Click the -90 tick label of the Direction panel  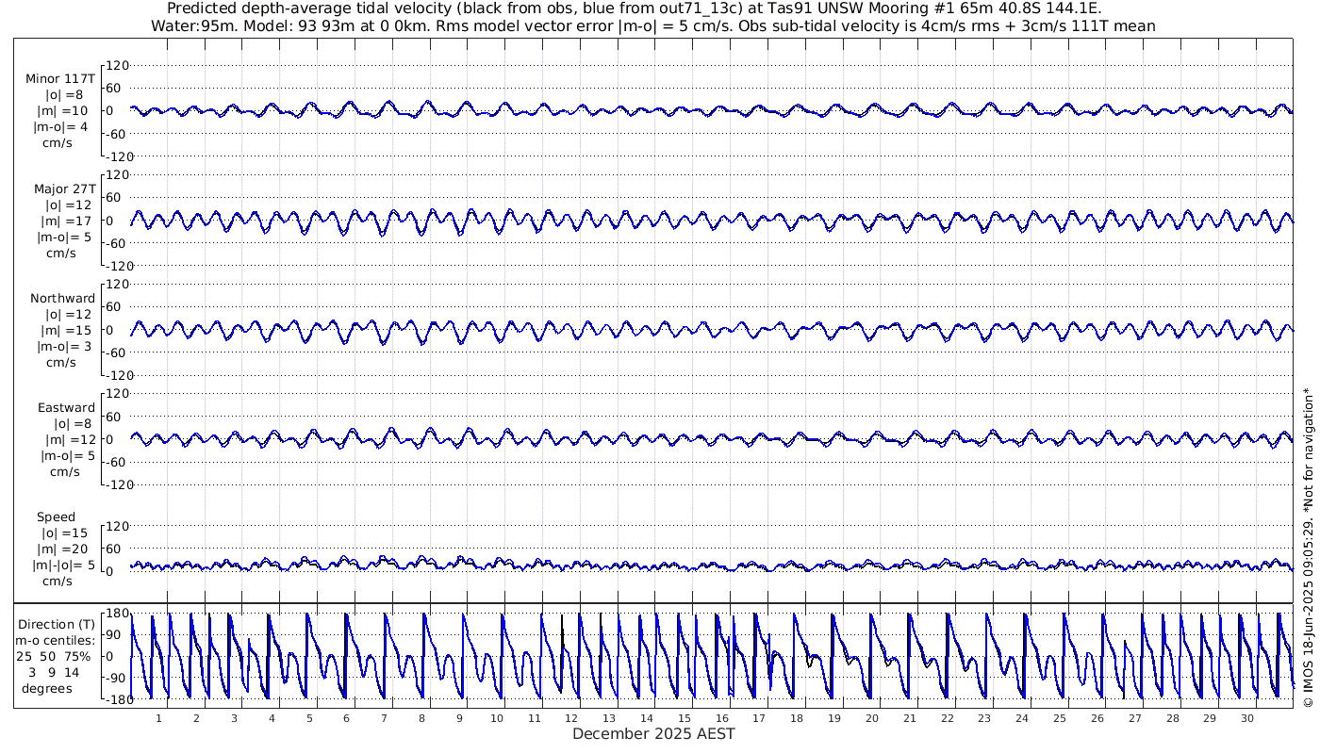click(x=116, y=677)
